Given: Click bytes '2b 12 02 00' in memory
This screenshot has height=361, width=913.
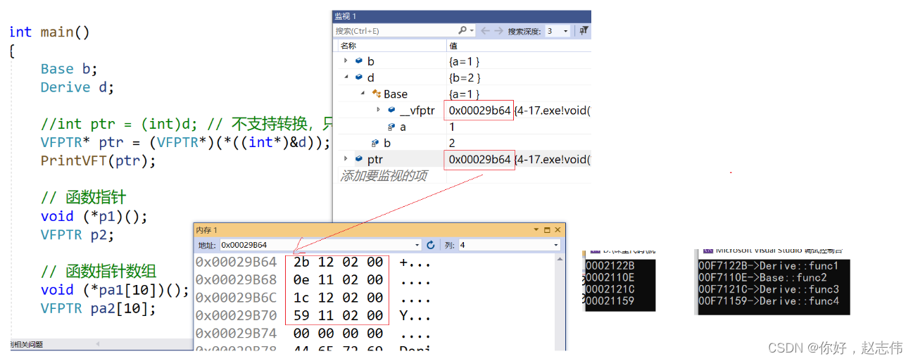Looking at the screenshot, I should tap(338, 262).
